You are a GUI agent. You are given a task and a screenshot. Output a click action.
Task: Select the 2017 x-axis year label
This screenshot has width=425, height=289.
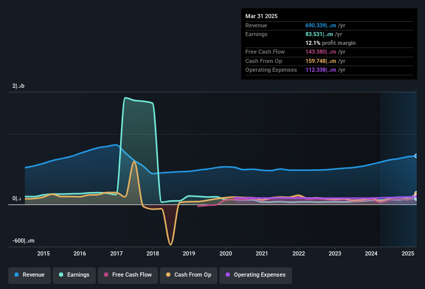116,253
